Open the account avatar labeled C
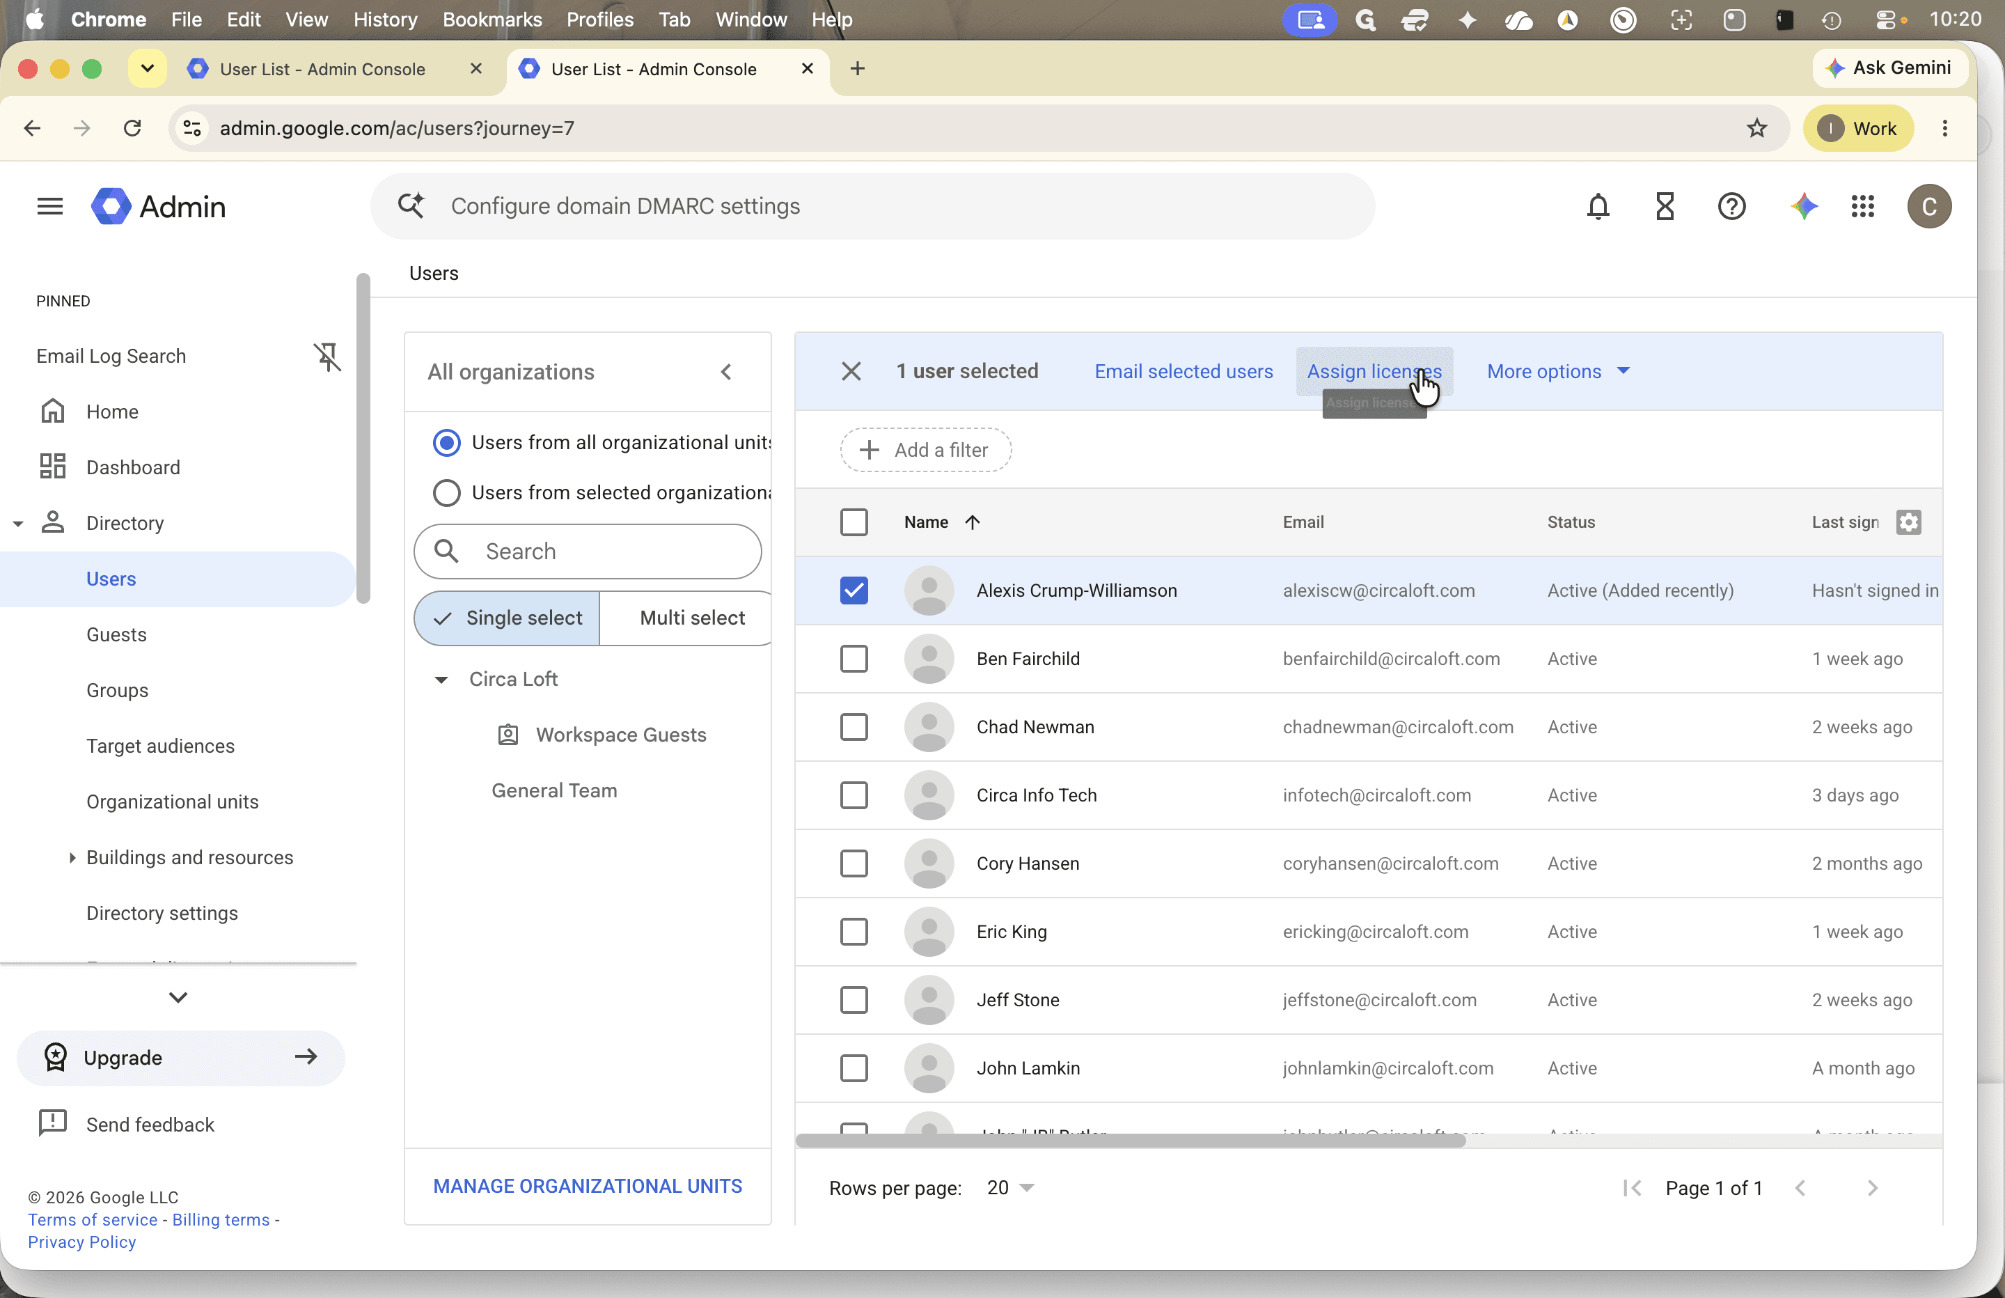This screenshot has width=2005, height=1298. tap(1929, 207)
